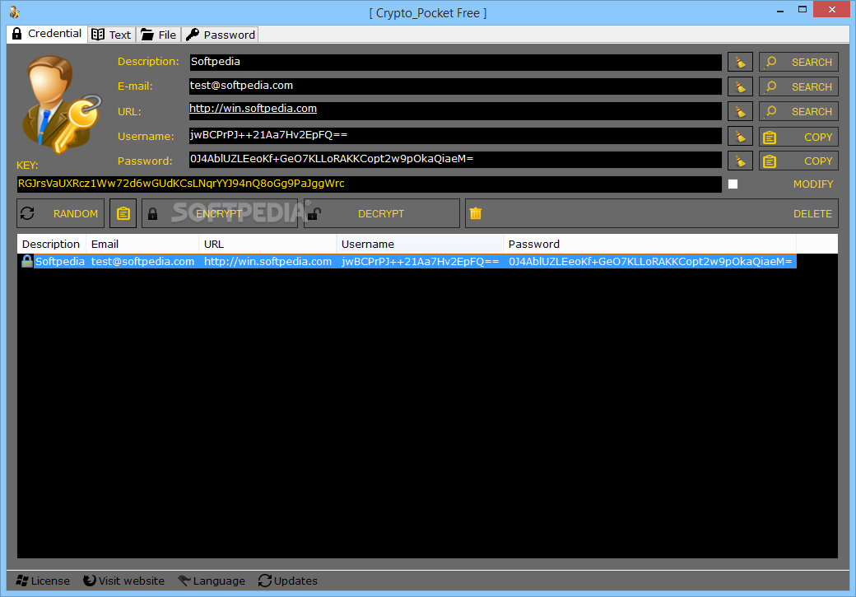The height and width of the screenshot is (597, 856).
Task: Click Visit website in bottom bar
Action: tap(124, 581)
